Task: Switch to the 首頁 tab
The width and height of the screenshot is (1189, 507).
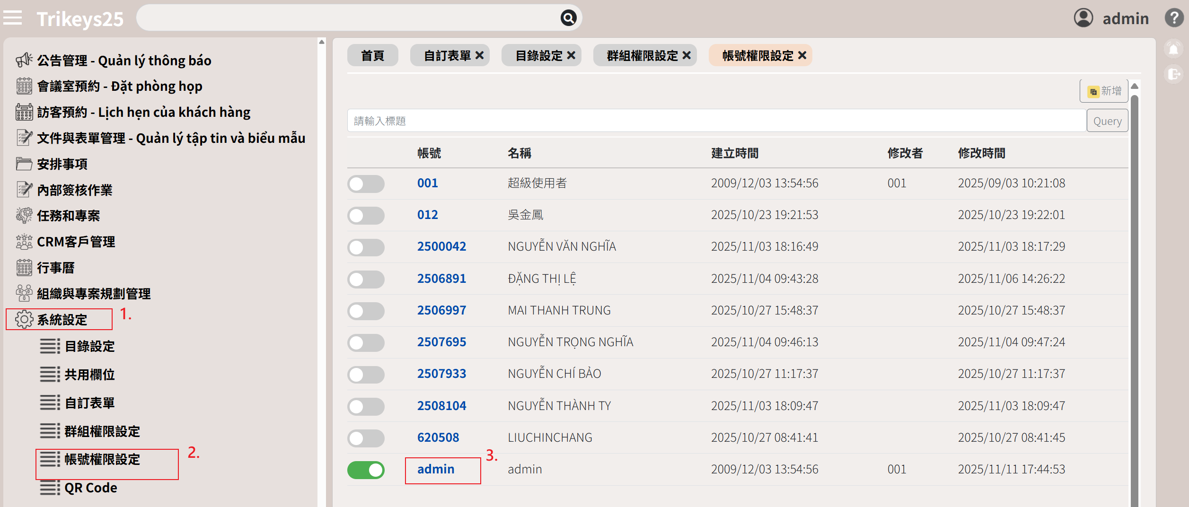Action: click(x=372, y=56)
